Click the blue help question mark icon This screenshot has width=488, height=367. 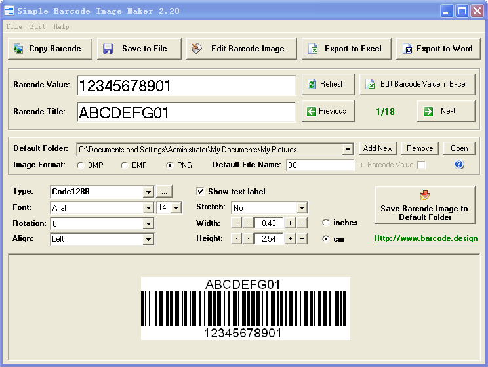pos(459,165)
